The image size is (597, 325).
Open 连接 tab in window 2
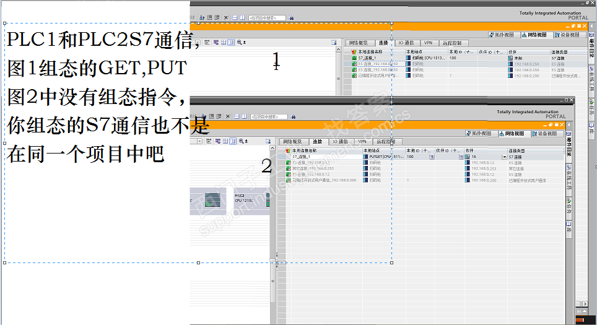pyautogui.click(x=318, y=142)
